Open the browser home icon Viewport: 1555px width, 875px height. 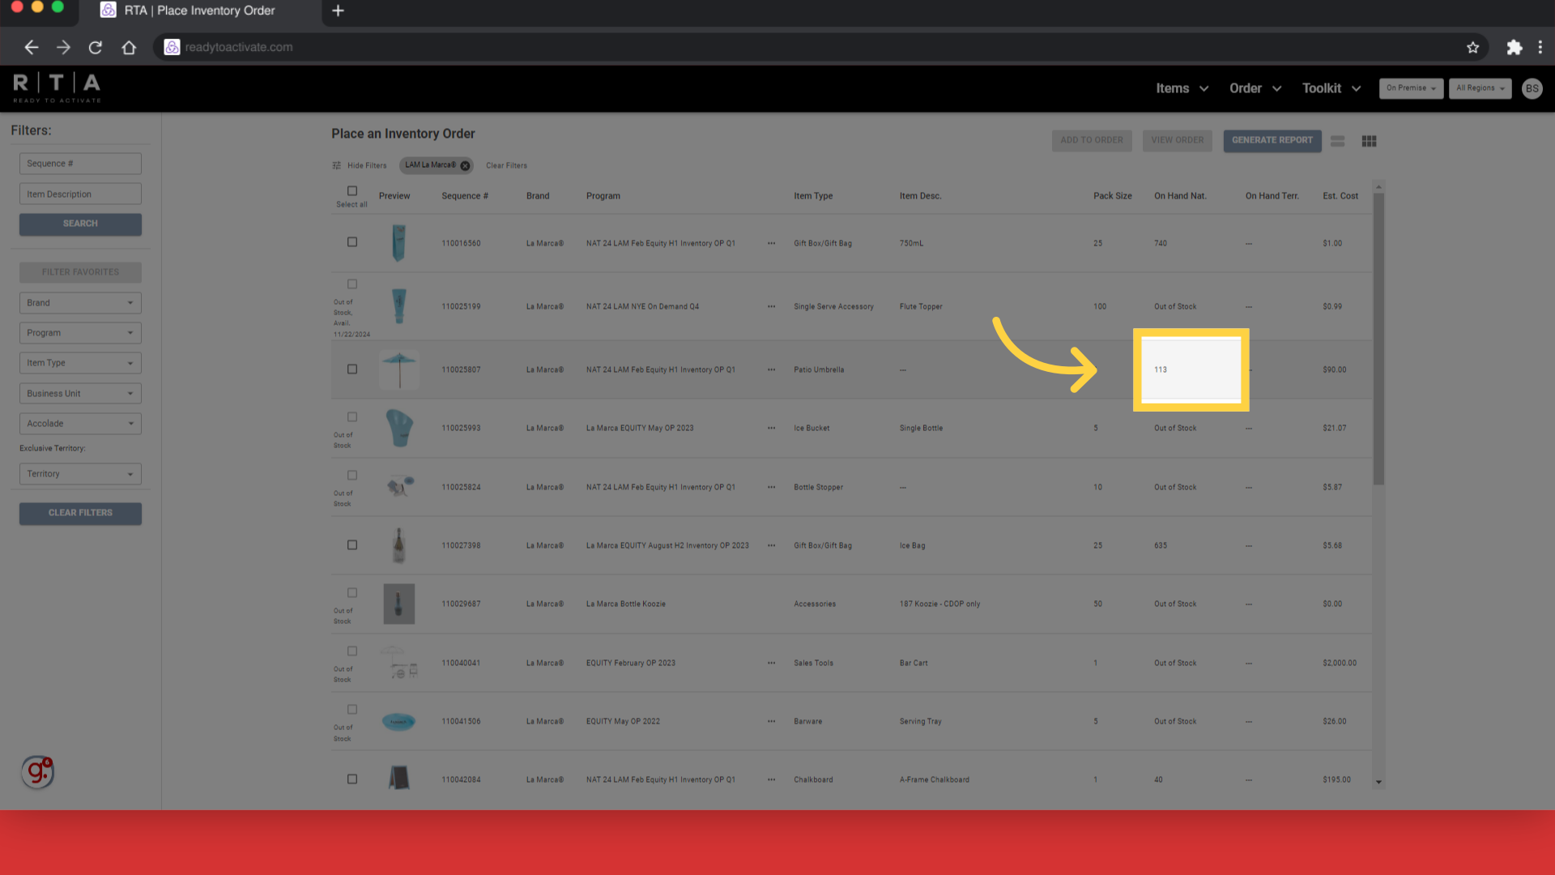[129, 47]
